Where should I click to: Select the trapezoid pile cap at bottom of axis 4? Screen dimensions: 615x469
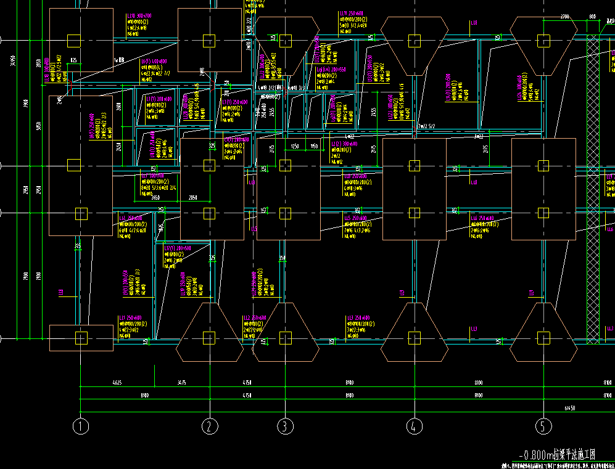(414, 332)
